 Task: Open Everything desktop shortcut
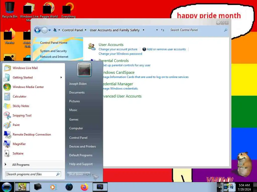[68, 10]
